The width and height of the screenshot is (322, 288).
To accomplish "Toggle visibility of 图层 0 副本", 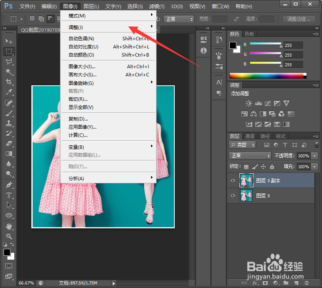I will [232, 180].
